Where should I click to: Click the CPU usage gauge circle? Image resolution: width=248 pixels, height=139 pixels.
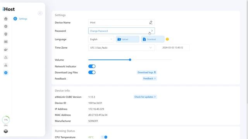pyautogui.click(x=6, y=120)
